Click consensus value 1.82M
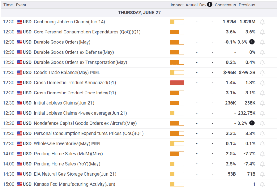277x188 pixels. [229, 22]
